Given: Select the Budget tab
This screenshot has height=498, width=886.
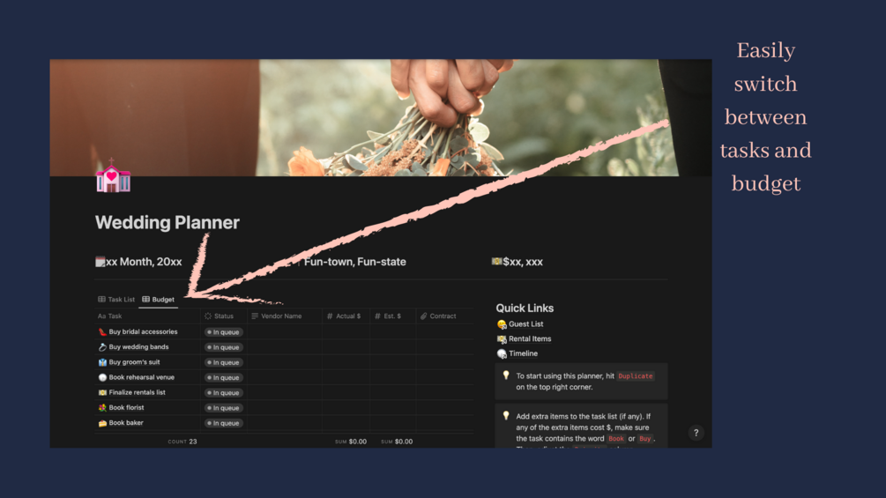Looking at the screenshot, I should (x=158, y=300).
